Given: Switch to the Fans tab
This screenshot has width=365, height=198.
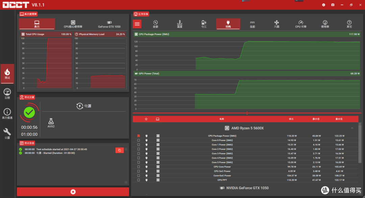Looking at the screenshot, I should 276,24.
